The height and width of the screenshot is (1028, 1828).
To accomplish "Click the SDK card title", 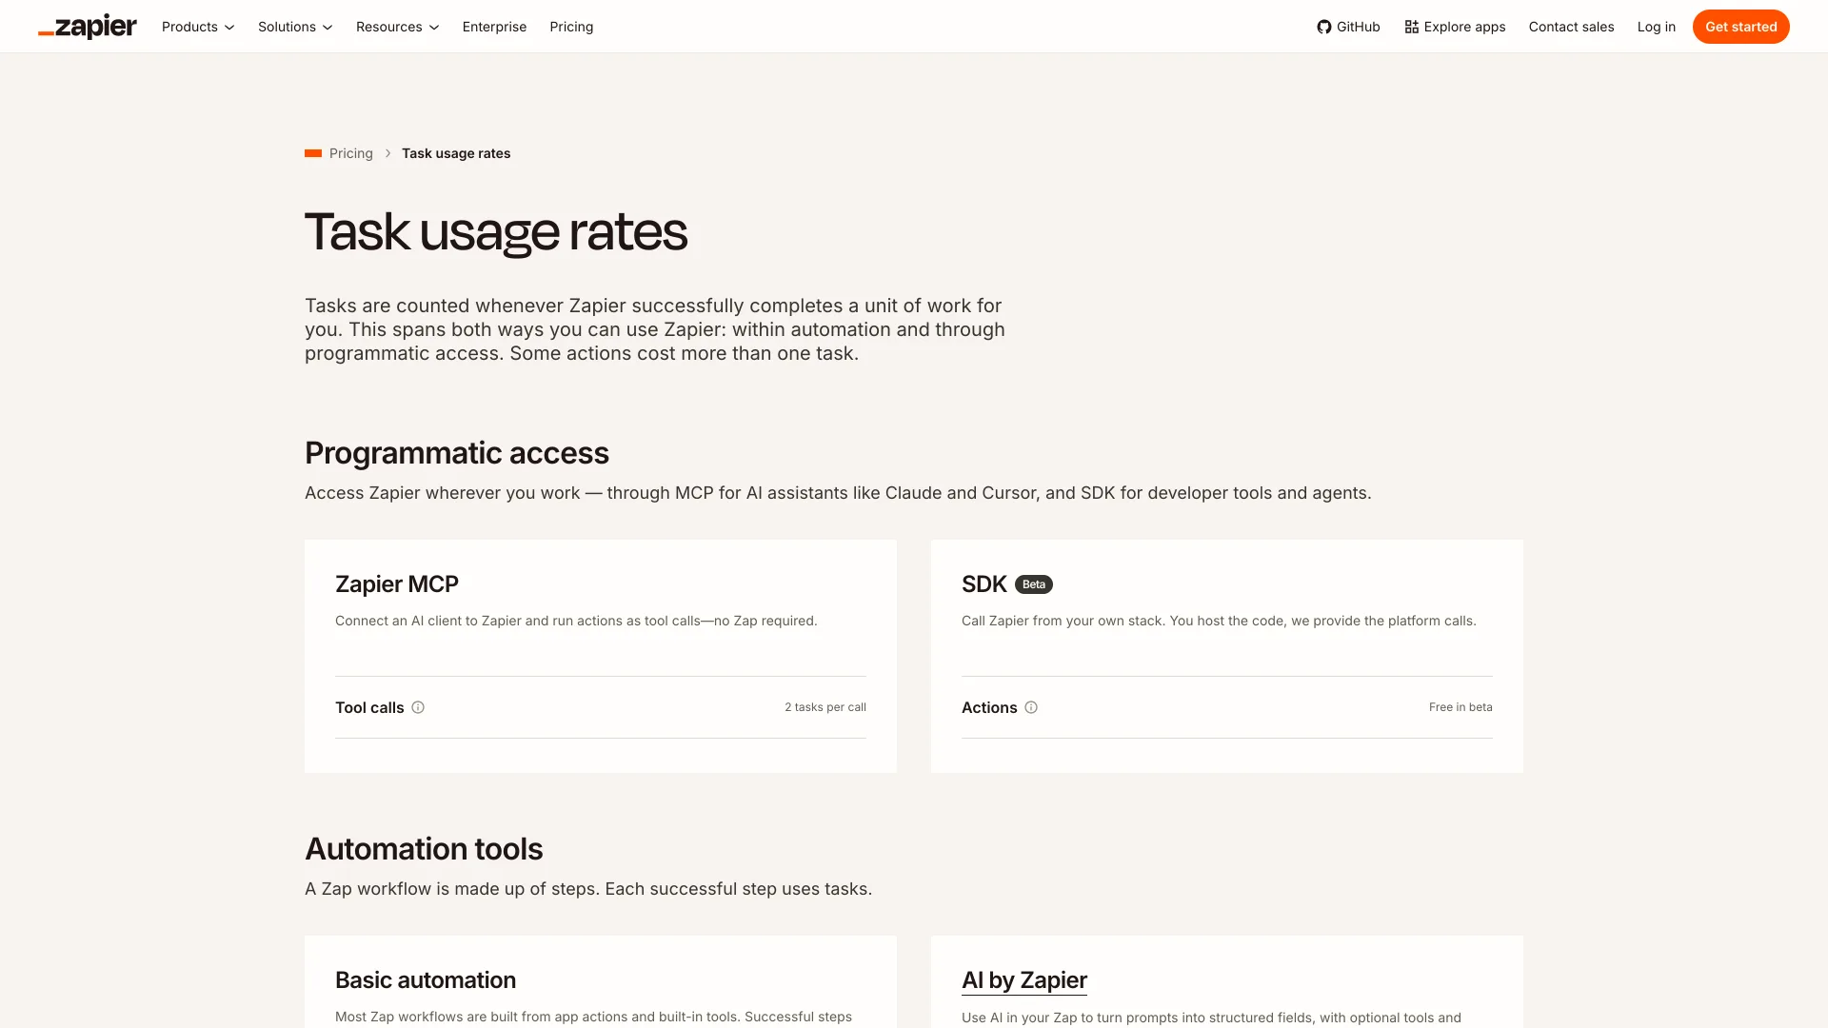I will point(984,583).
